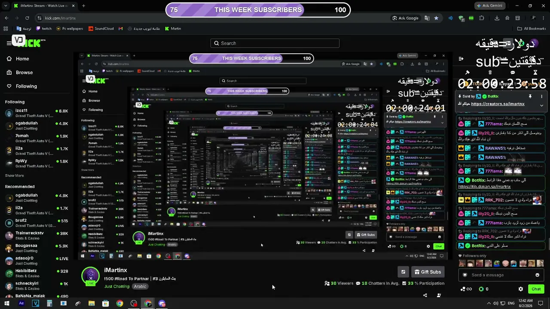Open the Calculator taskbar icon
Viewport: 550px width, 309px height.
click(x=49, y=303)
